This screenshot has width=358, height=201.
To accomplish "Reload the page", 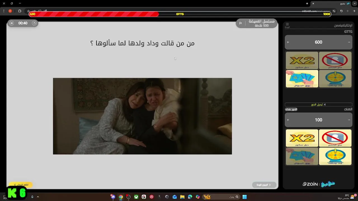I will point(341,11).
